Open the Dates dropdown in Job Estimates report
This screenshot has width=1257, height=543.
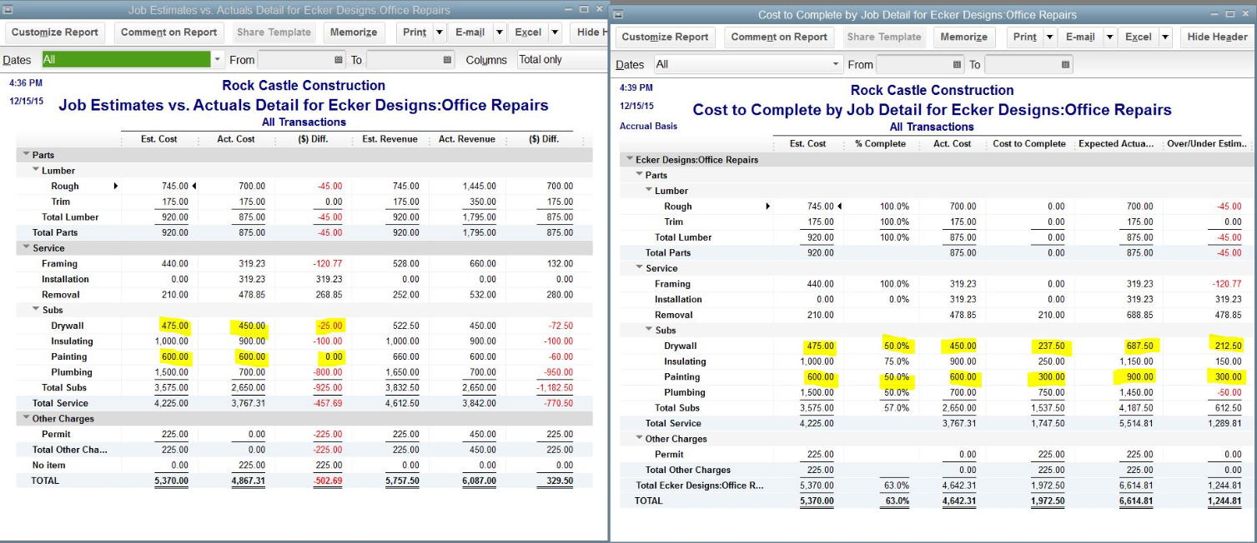coord(218,60)
